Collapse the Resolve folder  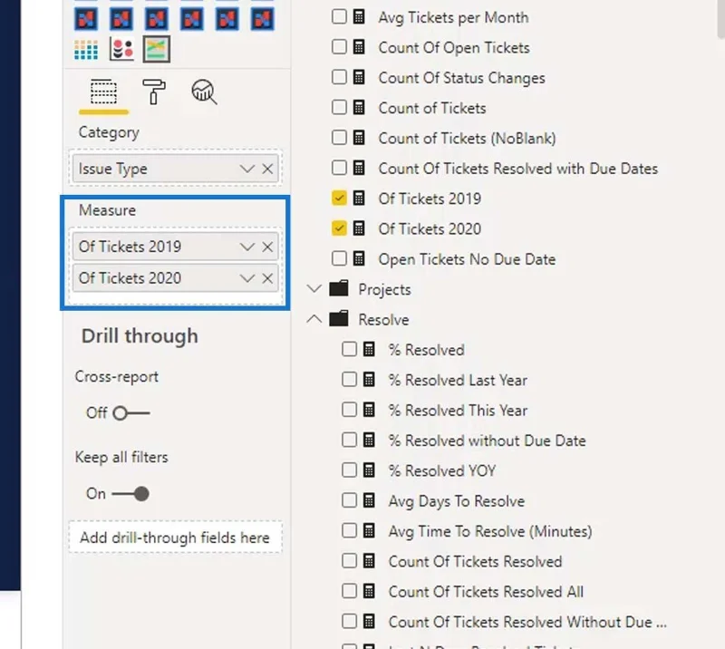pos(314,319)
